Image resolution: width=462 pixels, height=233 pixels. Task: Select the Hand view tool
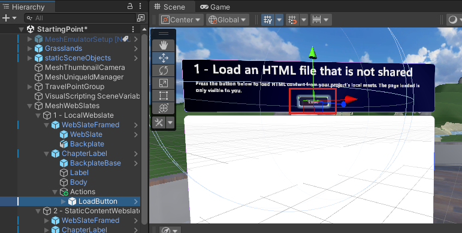pyautogui.click(x=163, y=45)
